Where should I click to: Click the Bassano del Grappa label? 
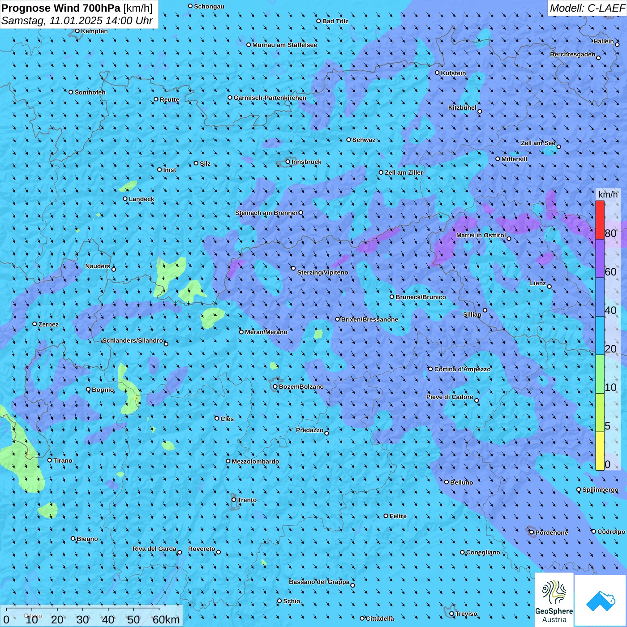319,582
